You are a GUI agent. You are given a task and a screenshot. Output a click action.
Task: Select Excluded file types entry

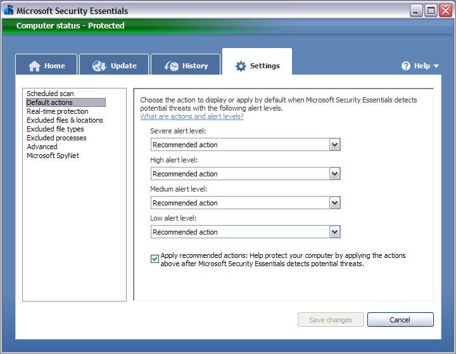(55, 129)
